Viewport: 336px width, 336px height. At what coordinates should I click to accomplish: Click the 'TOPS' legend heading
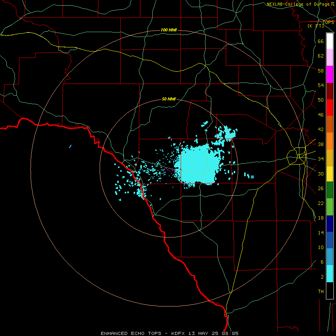pyautogui.click(x=328, y=22)
